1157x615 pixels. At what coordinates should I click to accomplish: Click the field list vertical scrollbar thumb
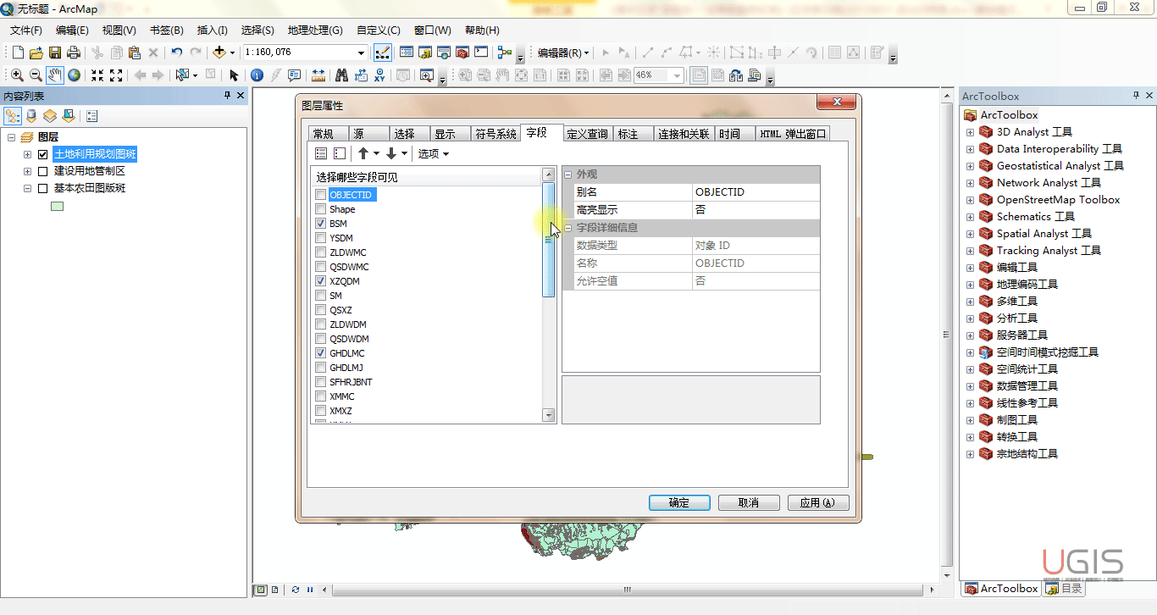point(549,240)
